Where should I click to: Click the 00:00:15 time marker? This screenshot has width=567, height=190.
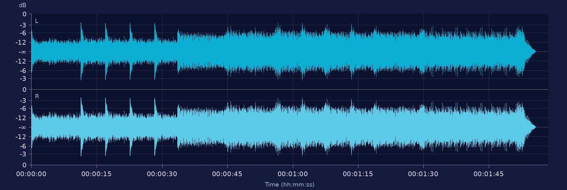[96, 174]
